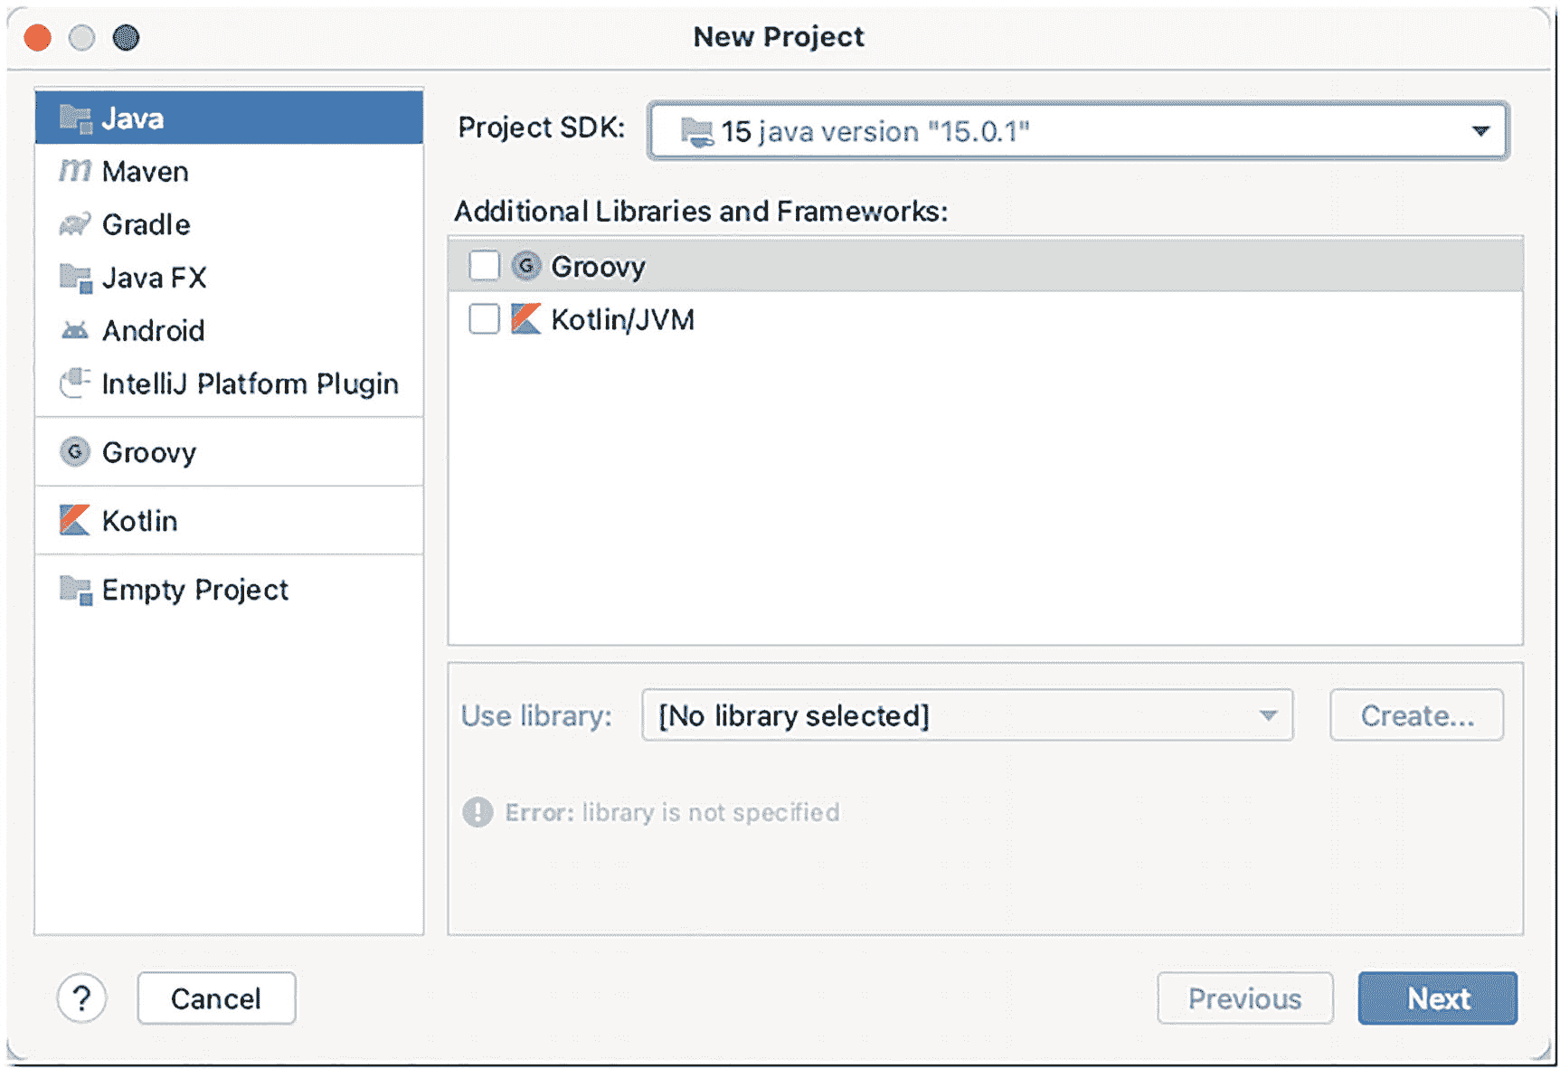The image size is (1560, 1069).
Task: Click the SDK folder icon in Project SDK field
Action: [x=697, y=132]
